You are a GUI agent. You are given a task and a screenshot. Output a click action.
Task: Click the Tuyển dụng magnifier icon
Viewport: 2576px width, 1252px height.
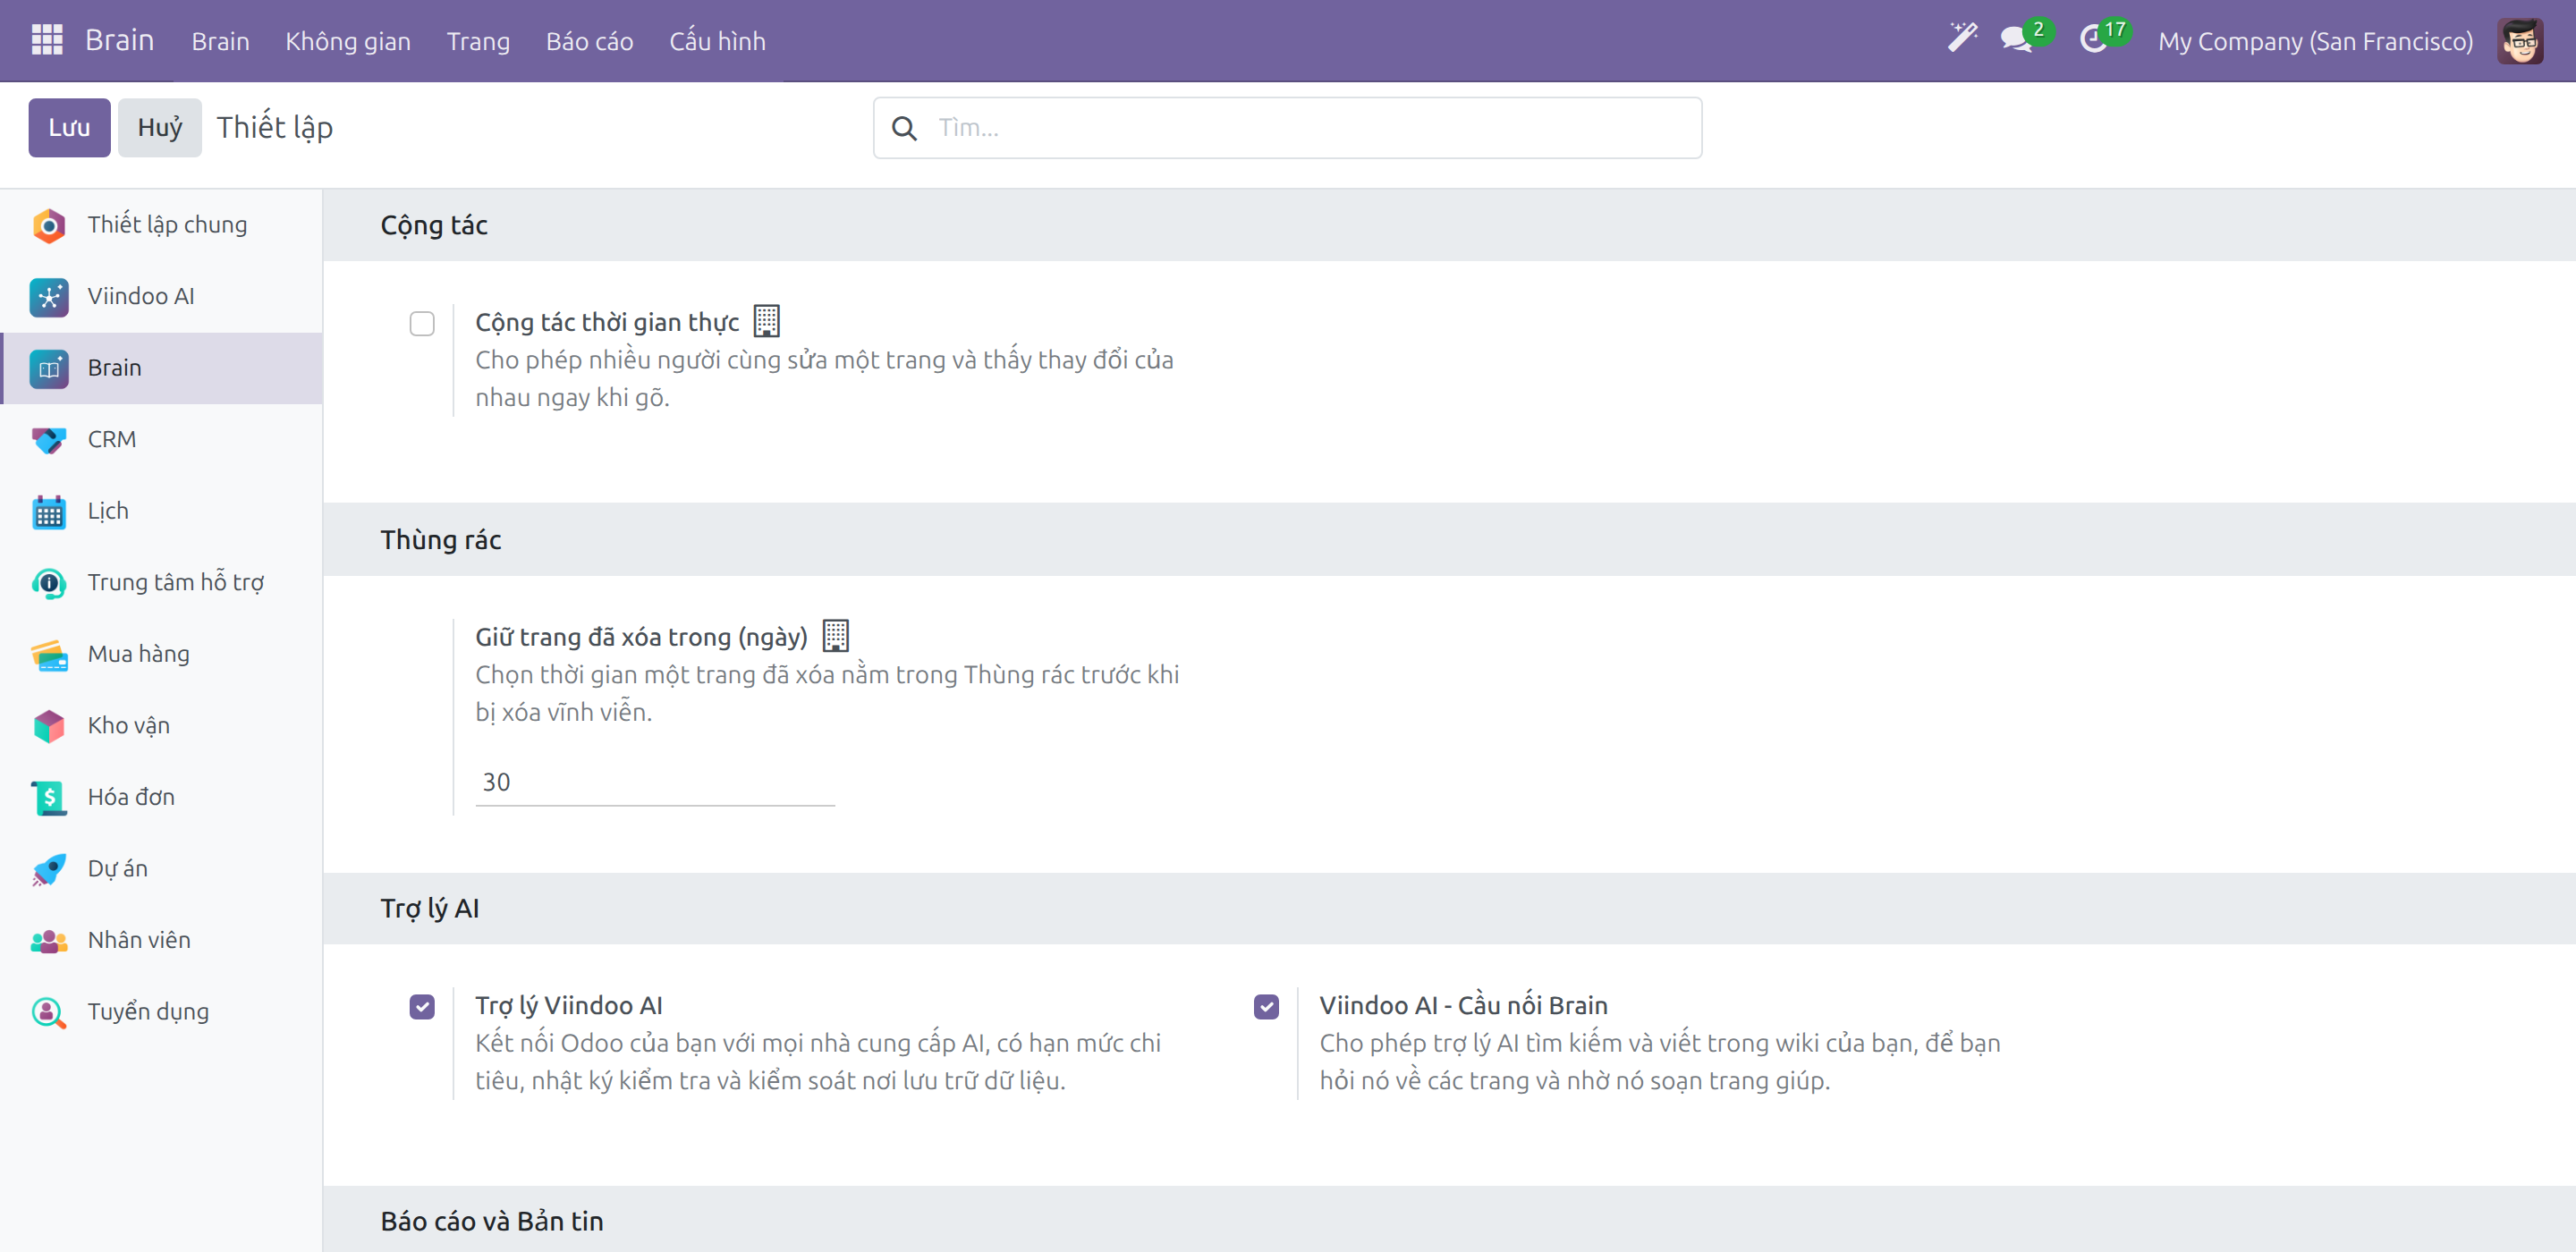click(49, 1012)
